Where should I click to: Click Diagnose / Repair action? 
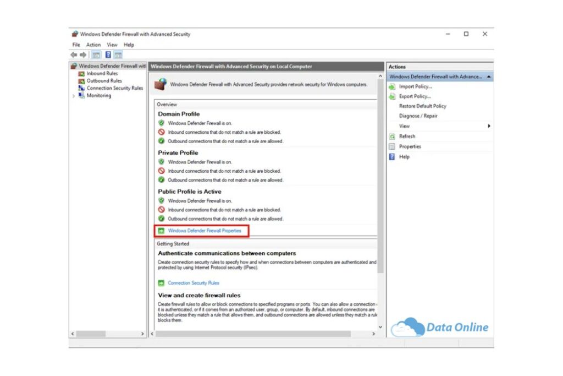(418, 116)
